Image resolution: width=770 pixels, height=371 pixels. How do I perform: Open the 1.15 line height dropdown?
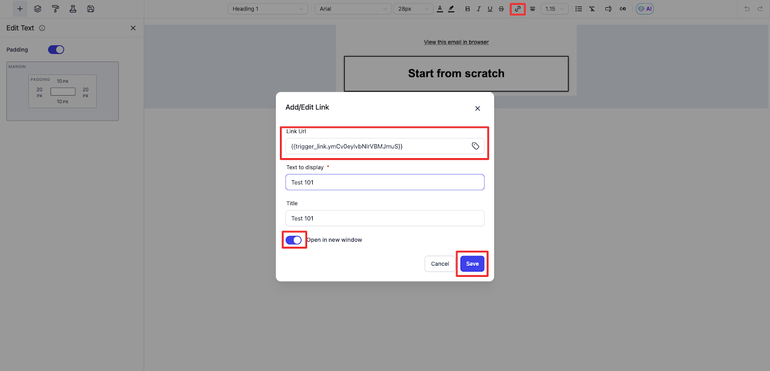(554, 9)
